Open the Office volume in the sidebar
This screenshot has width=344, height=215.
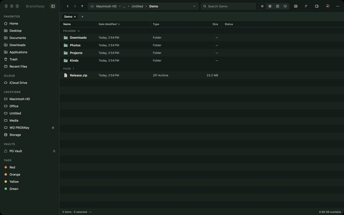(30, 106)
